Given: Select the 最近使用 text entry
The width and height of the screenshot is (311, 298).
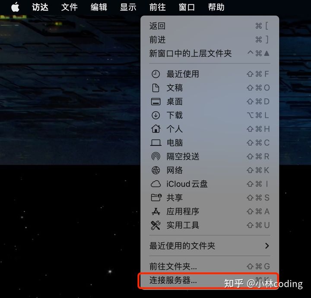Looking at the screenshot, I should [183, 74].
